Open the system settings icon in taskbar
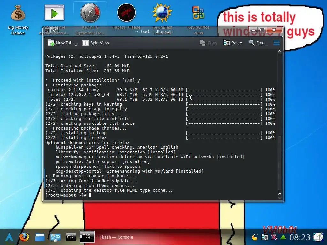Image resolution: width=327 pixels, height=245 pixels. (x=56, y=237)
